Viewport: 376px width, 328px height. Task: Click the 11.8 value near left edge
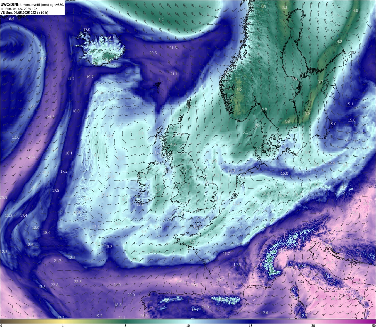(32, 106)
